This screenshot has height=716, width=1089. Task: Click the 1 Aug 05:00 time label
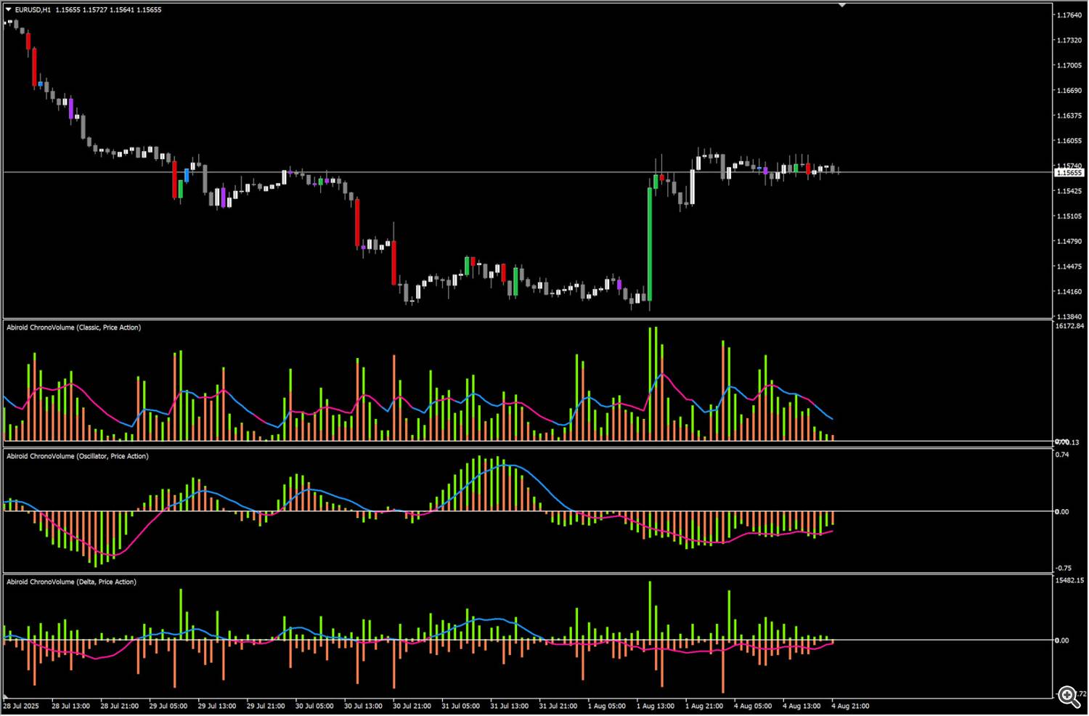point(606,706)
